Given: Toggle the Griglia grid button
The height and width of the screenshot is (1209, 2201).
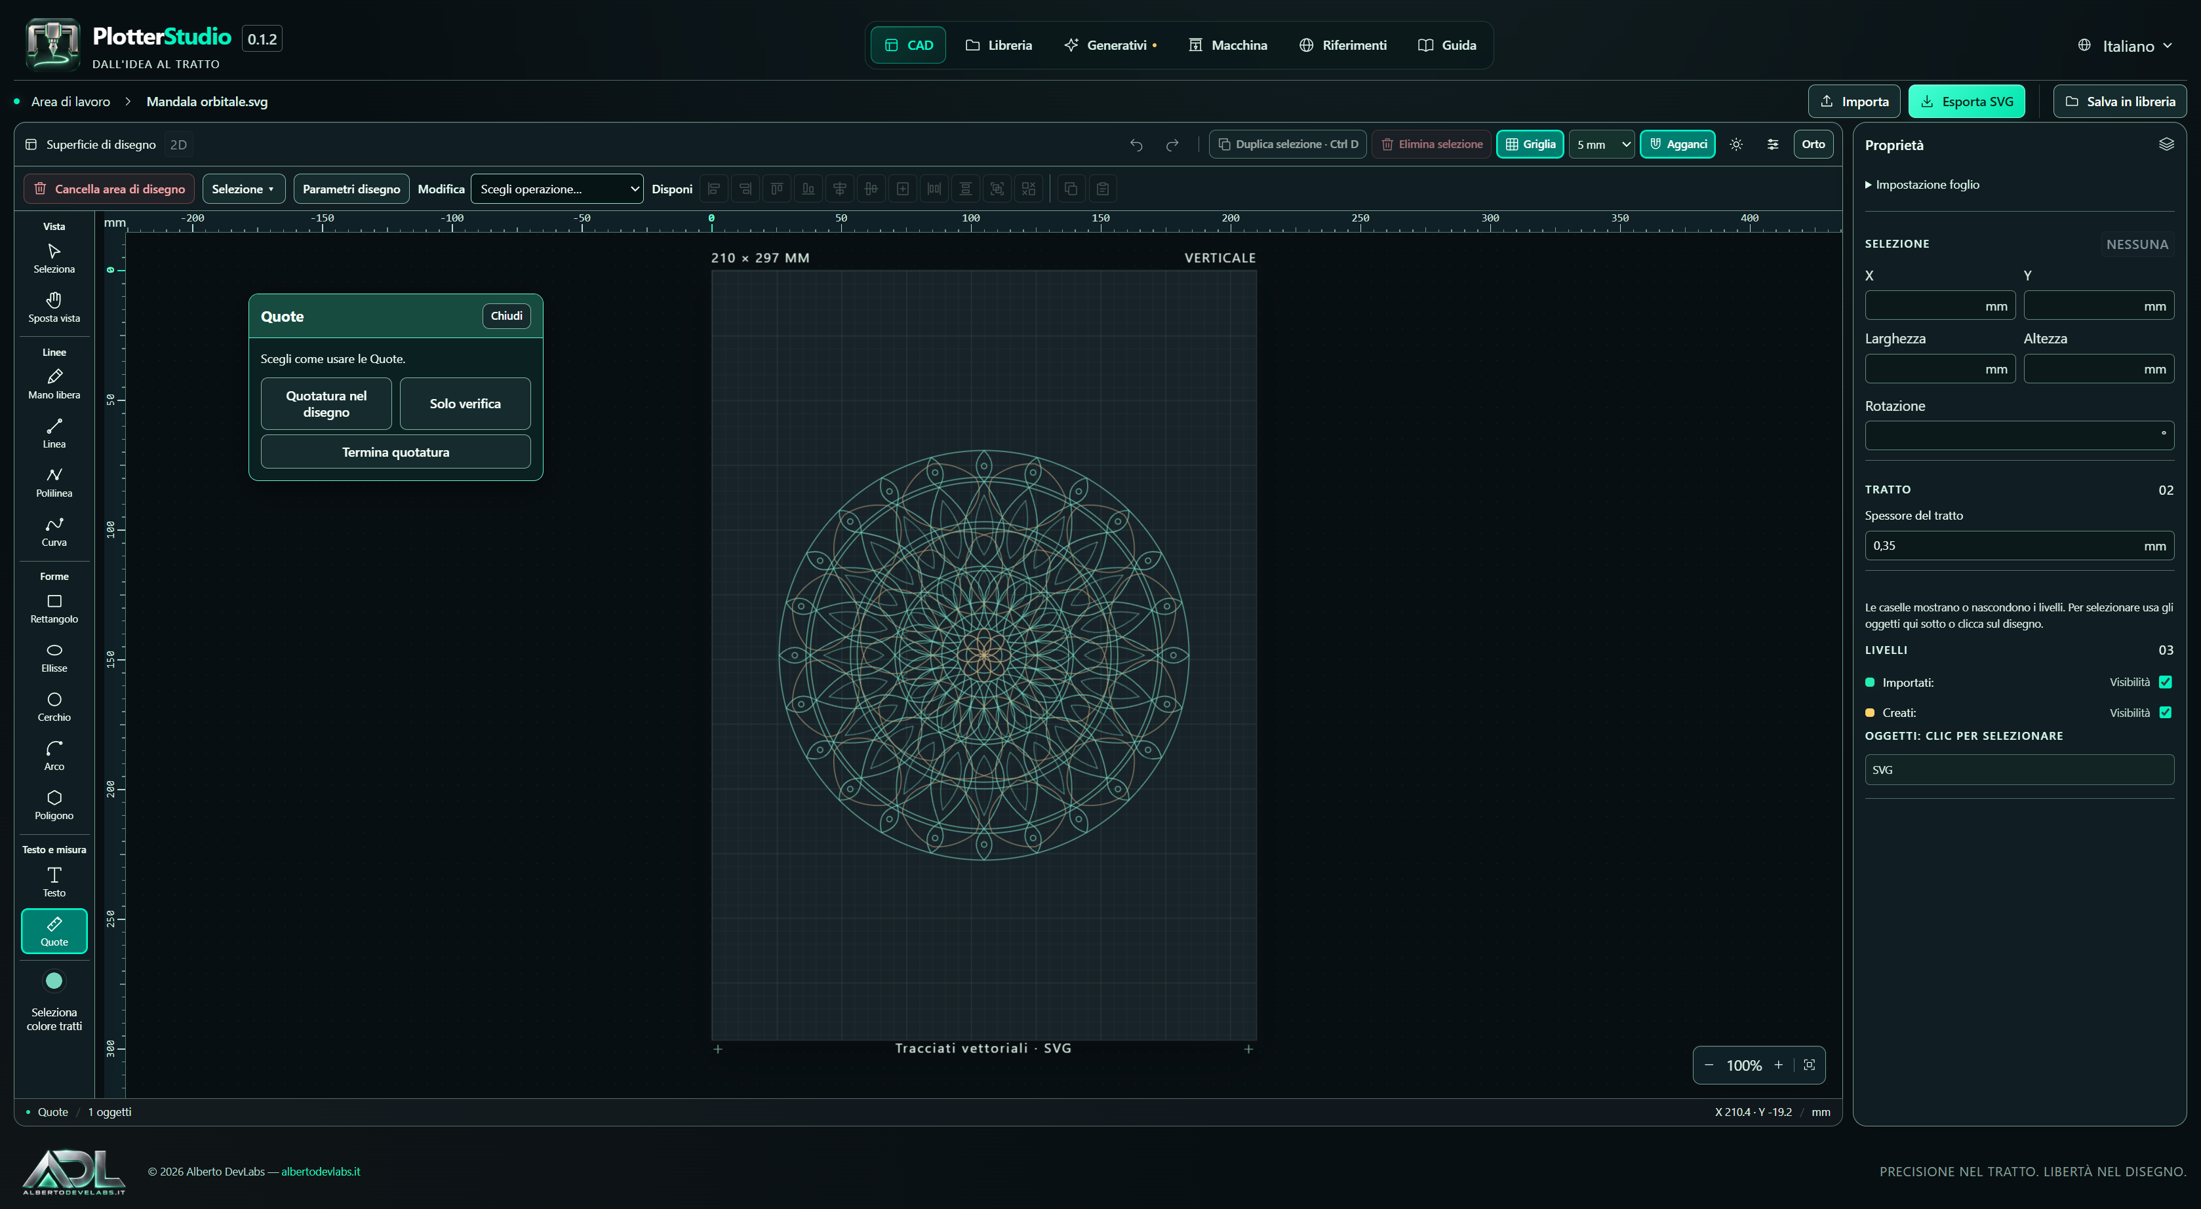Looking at the screenshot, I should click(x=1530, y=144).
